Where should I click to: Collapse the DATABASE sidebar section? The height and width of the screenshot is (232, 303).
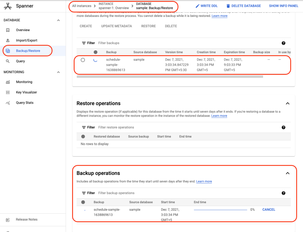click(58, 20)
